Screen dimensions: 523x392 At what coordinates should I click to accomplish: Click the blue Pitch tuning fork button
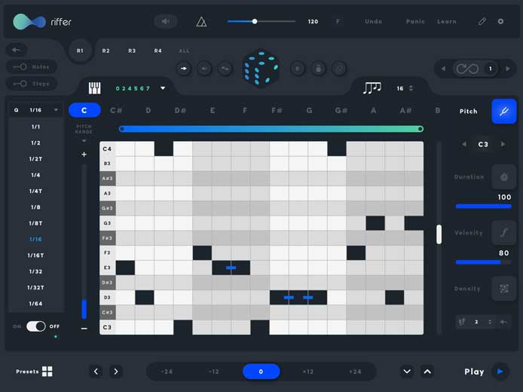click(x=504, y=111)
